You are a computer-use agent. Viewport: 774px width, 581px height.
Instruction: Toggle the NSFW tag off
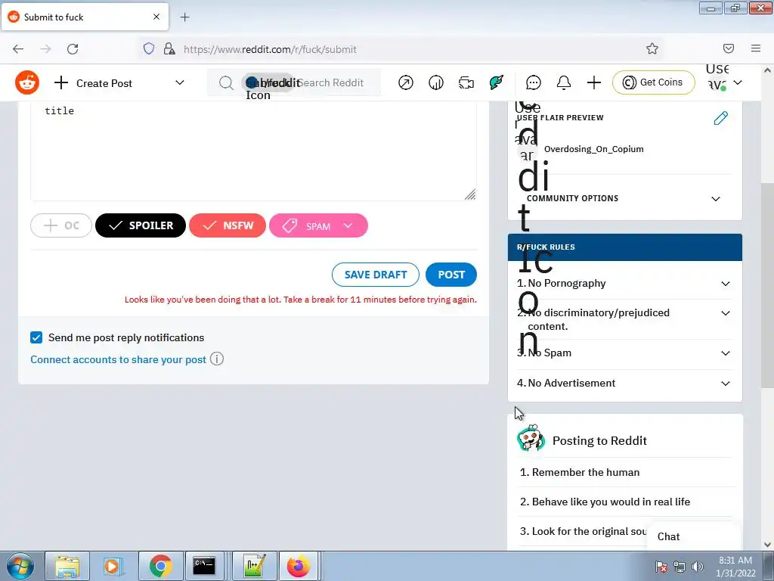click(228, 225)
